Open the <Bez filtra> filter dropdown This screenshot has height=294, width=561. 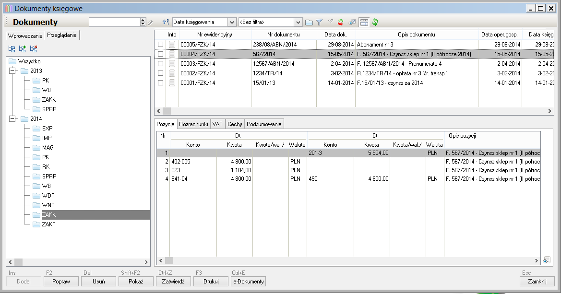[x=298, y=22]
